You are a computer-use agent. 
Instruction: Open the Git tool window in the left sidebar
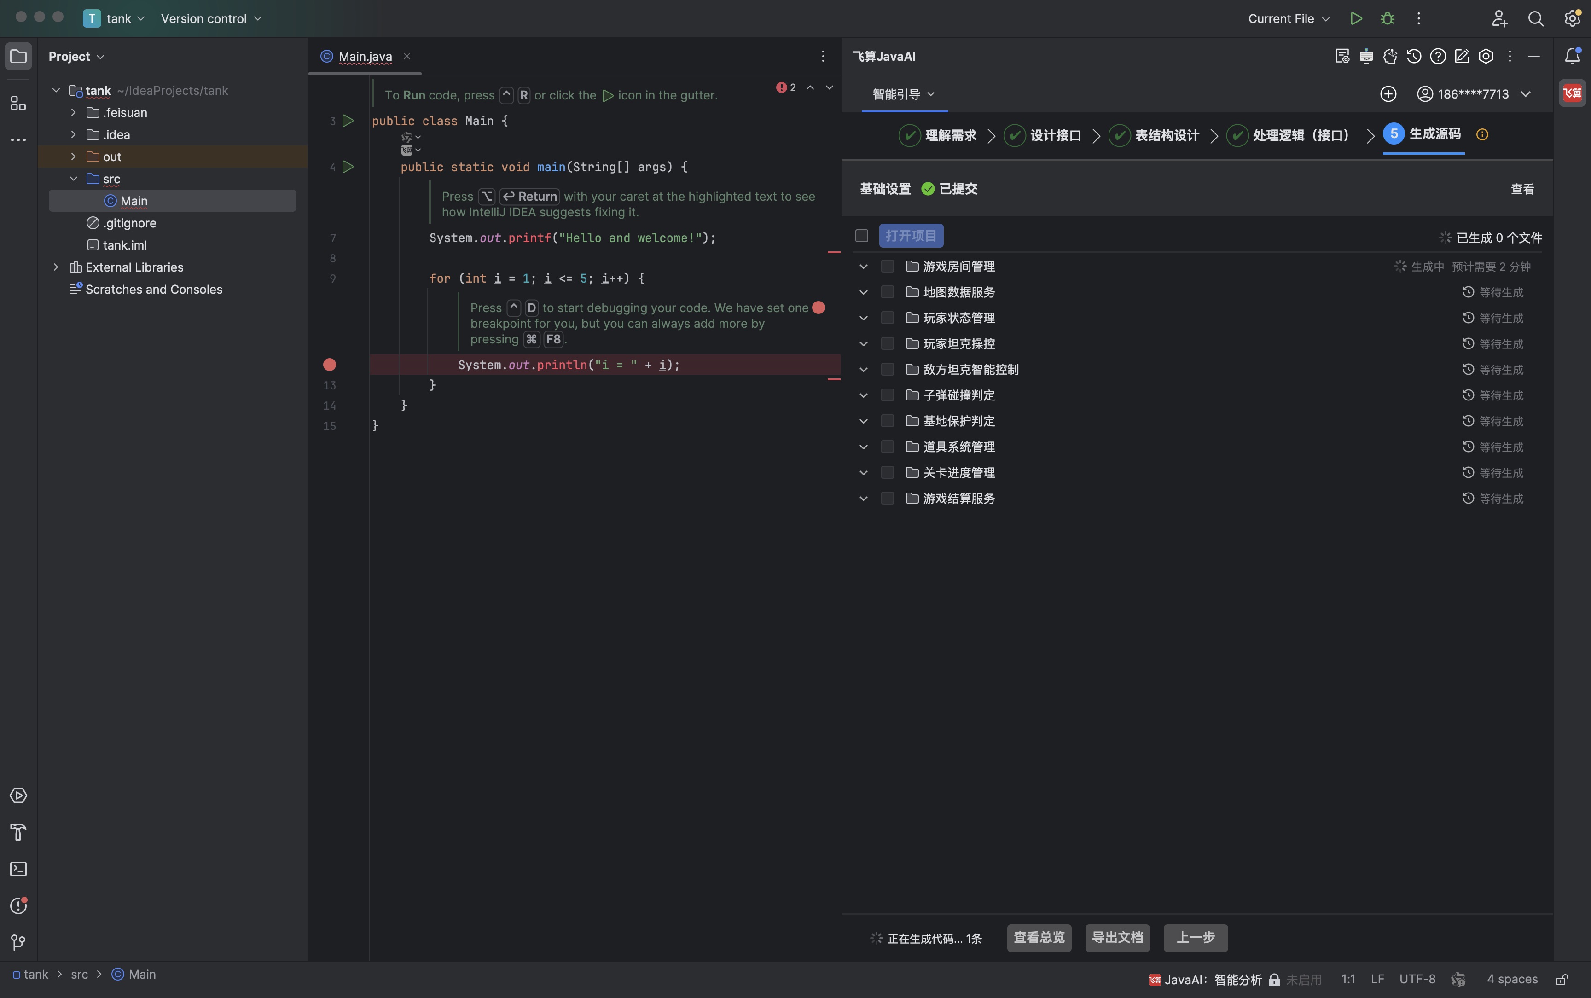pyautogui.click(x=18, y=942)
